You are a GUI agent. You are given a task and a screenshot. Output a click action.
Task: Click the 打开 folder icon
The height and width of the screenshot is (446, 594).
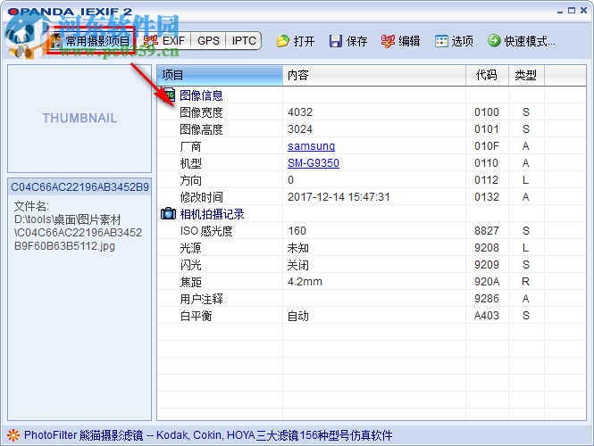click(x=282, y=41)
